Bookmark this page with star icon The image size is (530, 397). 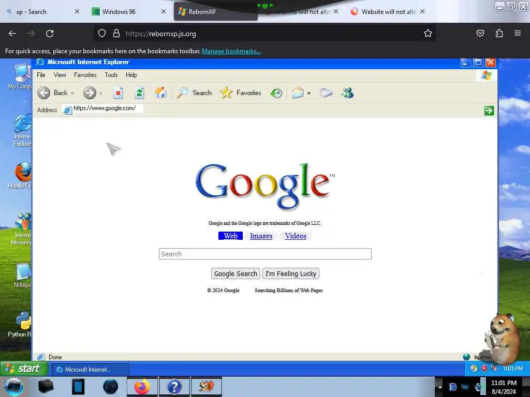tap(428, 33)
